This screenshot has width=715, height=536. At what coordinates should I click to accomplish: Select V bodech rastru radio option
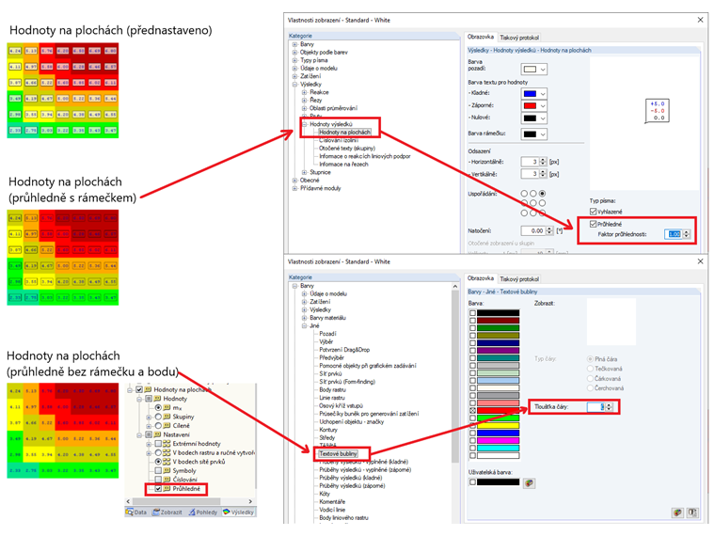(158, 452)
